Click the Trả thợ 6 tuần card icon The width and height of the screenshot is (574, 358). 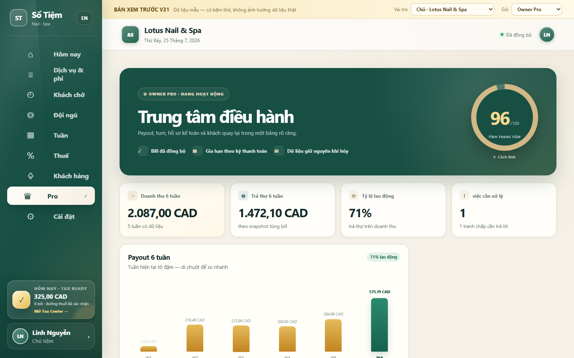[243, 196]
